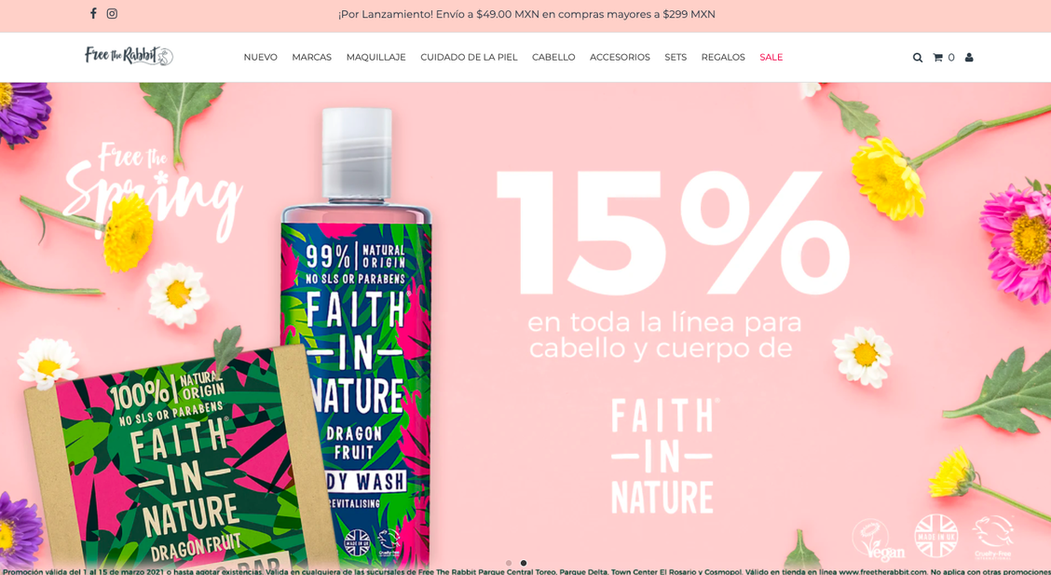Select the first carousel slide dot
Viewport: 1051px width, 575px height.
coord(509,563)
